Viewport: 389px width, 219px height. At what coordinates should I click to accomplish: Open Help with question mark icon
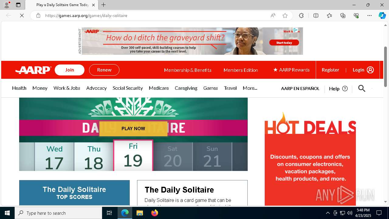coord(338,89)
